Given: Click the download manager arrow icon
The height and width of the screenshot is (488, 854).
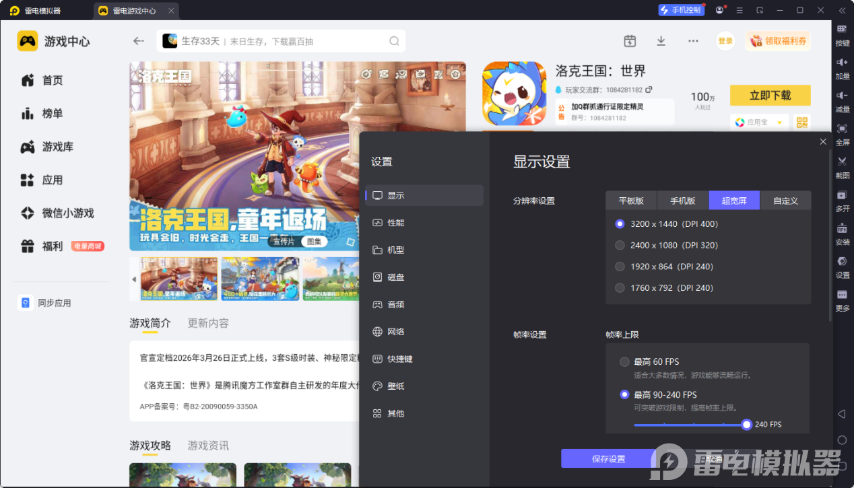Looking at the screenshot, I should 661,41.
